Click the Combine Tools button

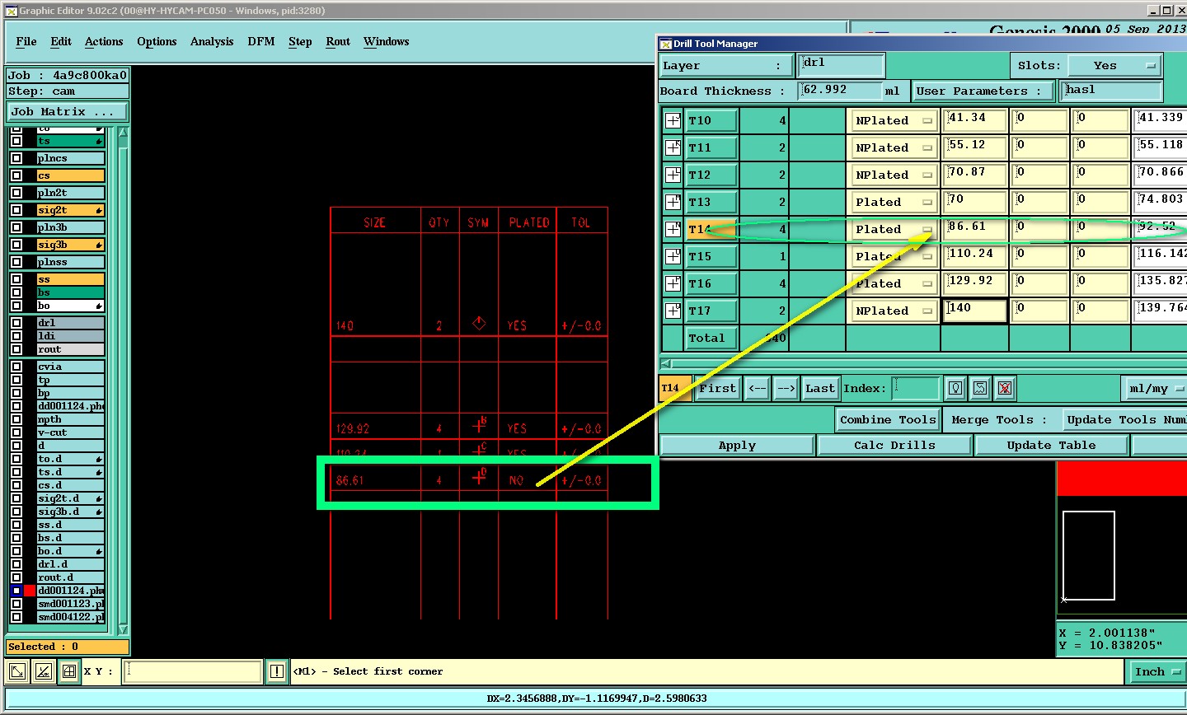click(x=888, y=419)
